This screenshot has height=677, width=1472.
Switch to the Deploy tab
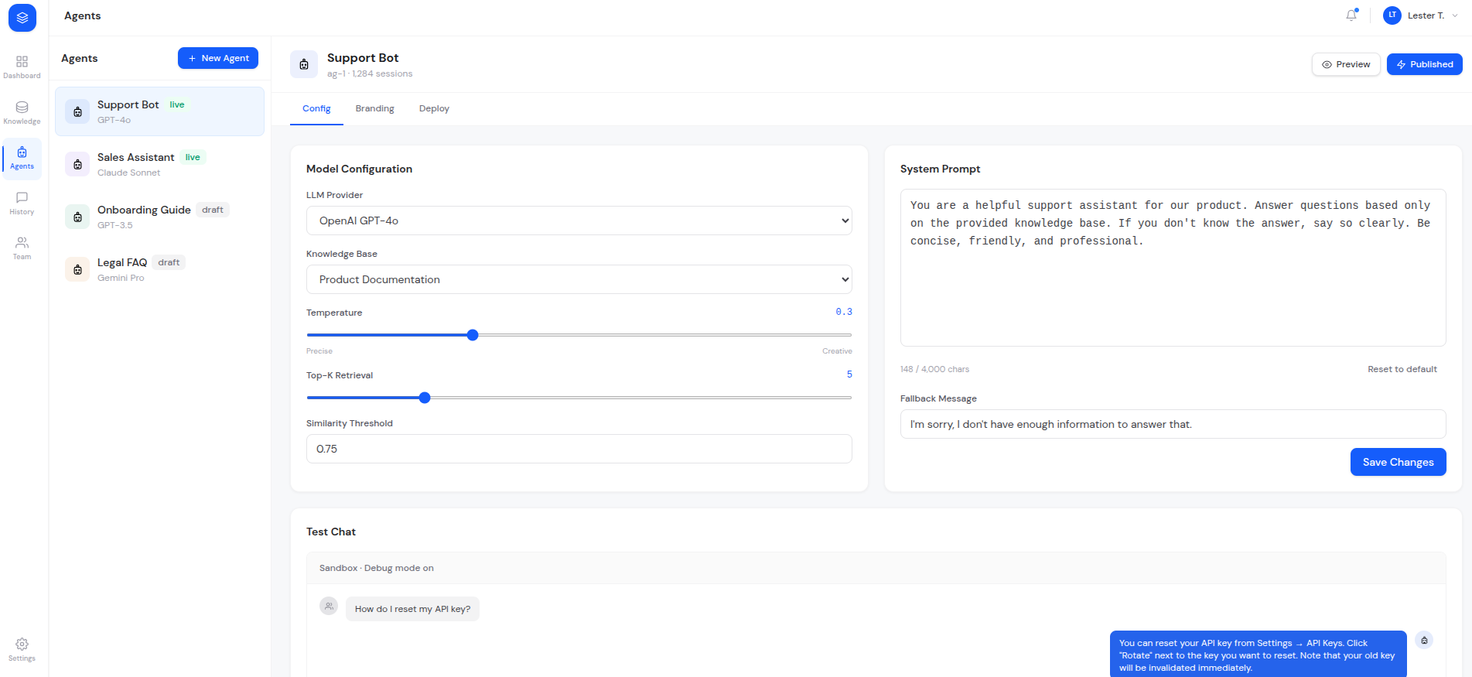tap(434, 108)
